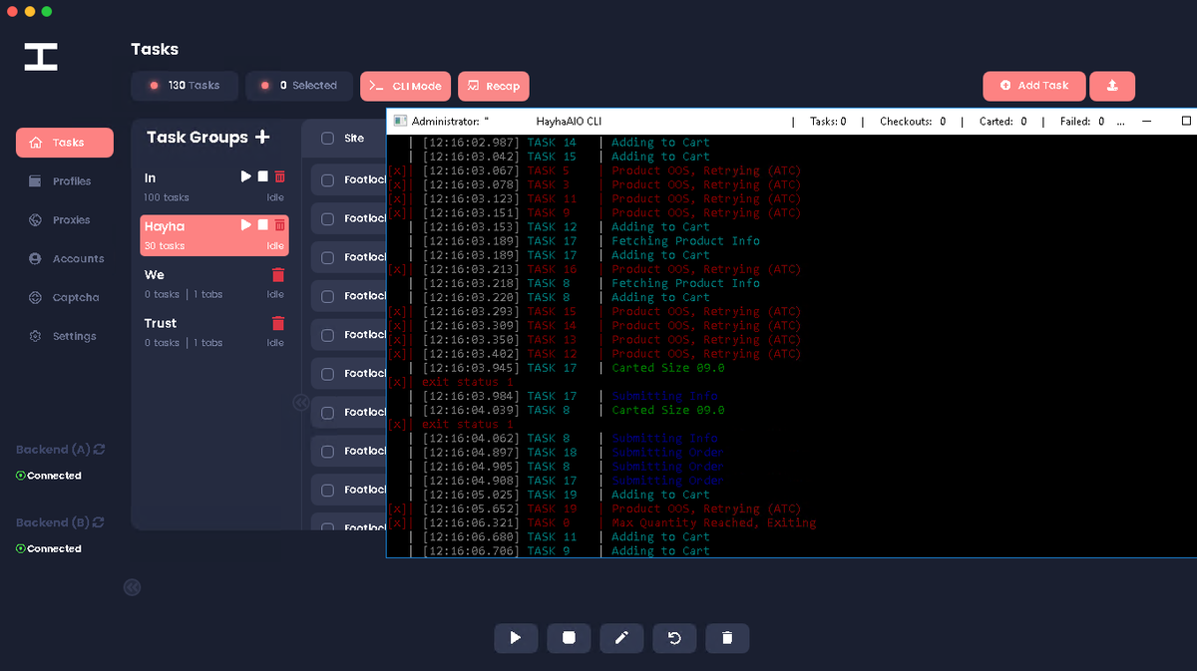Click the 0 Selected counter
This screenshot has width=1197, height=671.
[299, 86]
